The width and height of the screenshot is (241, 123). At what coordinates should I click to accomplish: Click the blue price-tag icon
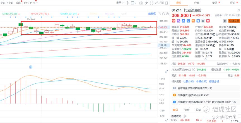[198, 21]
